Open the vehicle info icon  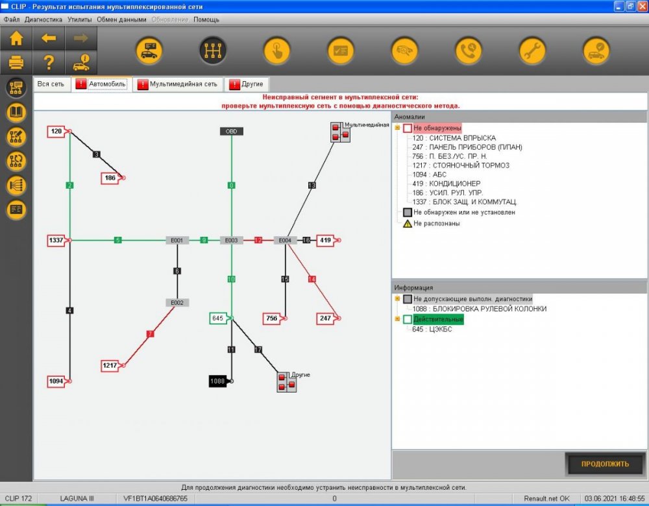tap(80, 62)
